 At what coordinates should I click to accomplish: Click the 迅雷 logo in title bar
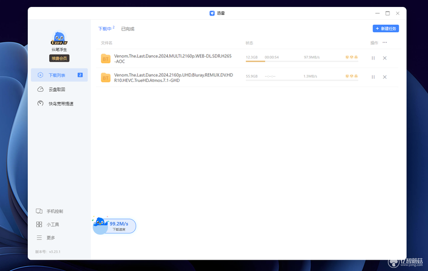point(212,13)
